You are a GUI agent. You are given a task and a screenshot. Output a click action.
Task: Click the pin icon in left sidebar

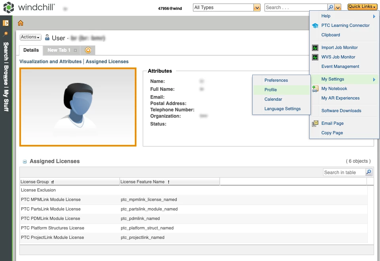pos(5,34)
